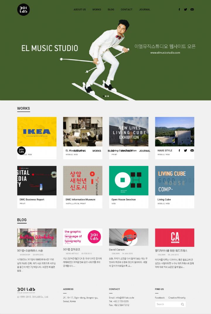Click the Facebook text link in footer
This screenshot has height=314, width=211.
tap(160, 298)
